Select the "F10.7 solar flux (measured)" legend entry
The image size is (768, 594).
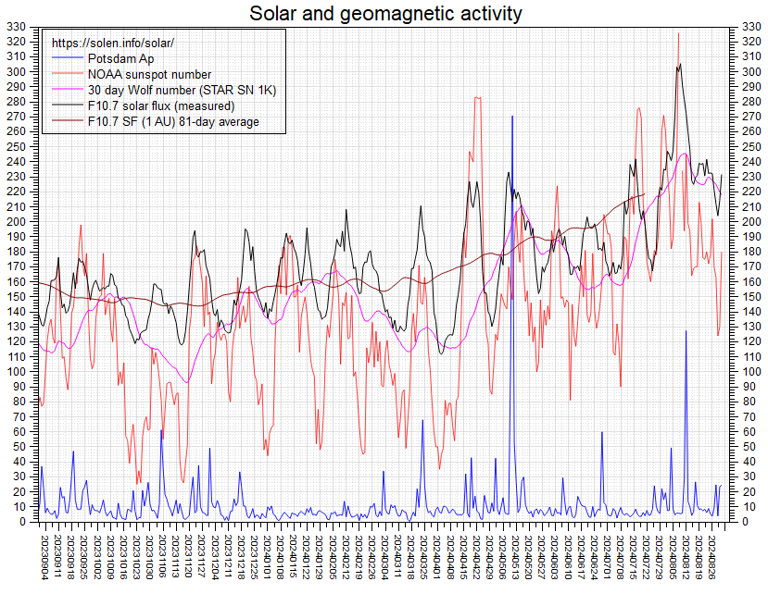click(x=161, y=105)
